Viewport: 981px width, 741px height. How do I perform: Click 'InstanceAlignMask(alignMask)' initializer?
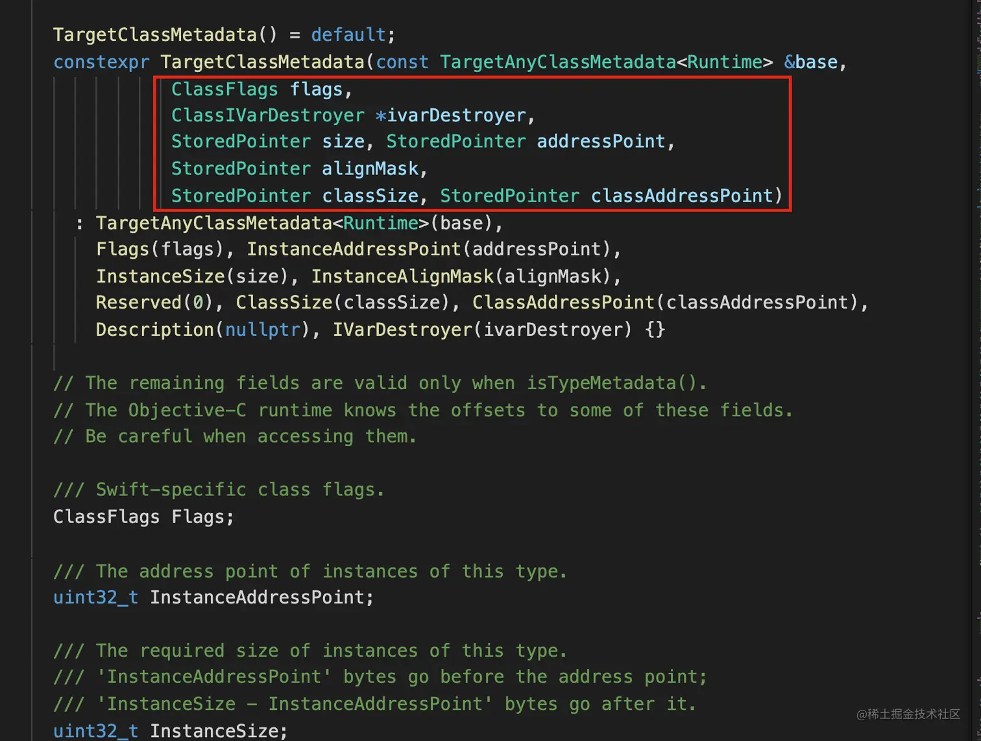[x=461, y=276]
